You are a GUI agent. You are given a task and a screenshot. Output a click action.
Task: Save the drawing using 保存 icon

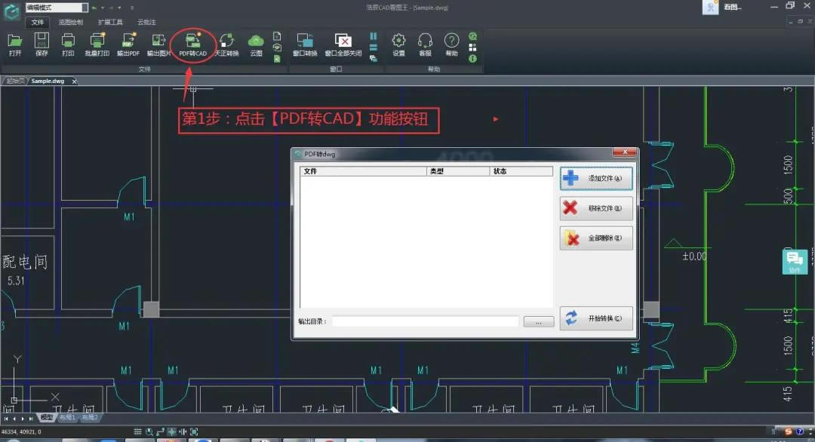point(42,45)
